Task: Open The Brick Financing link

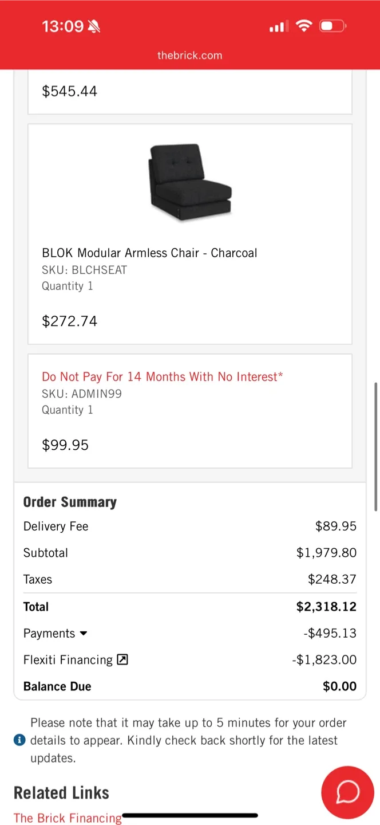Action: (x=67, y=818)
